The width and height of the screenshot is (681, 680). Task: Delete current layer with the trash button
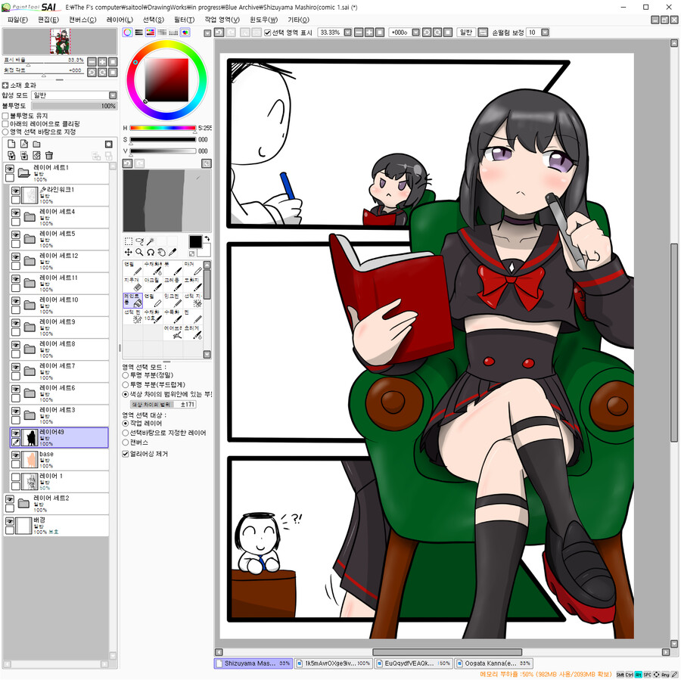coord(48,155)
